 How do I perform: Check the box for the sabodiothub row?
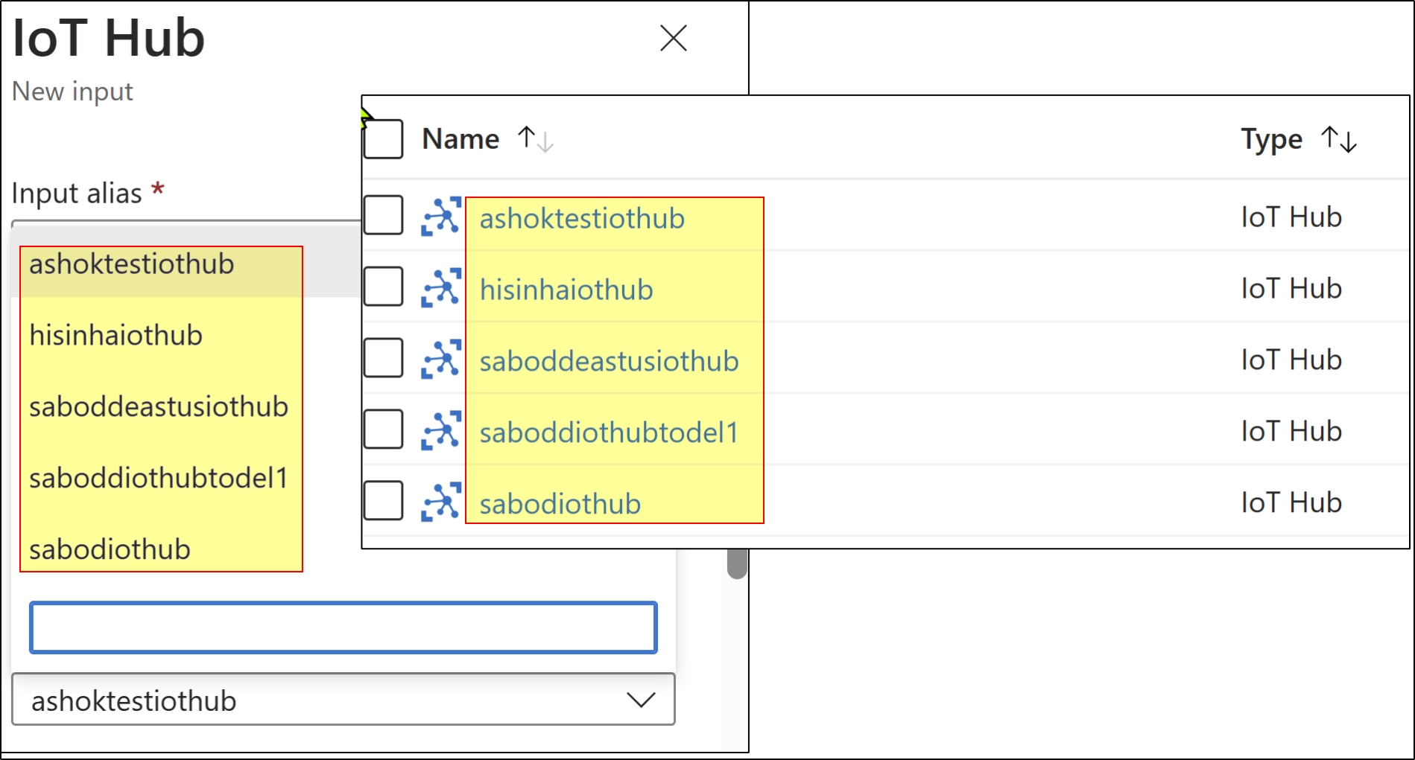[x=383, y=501]
